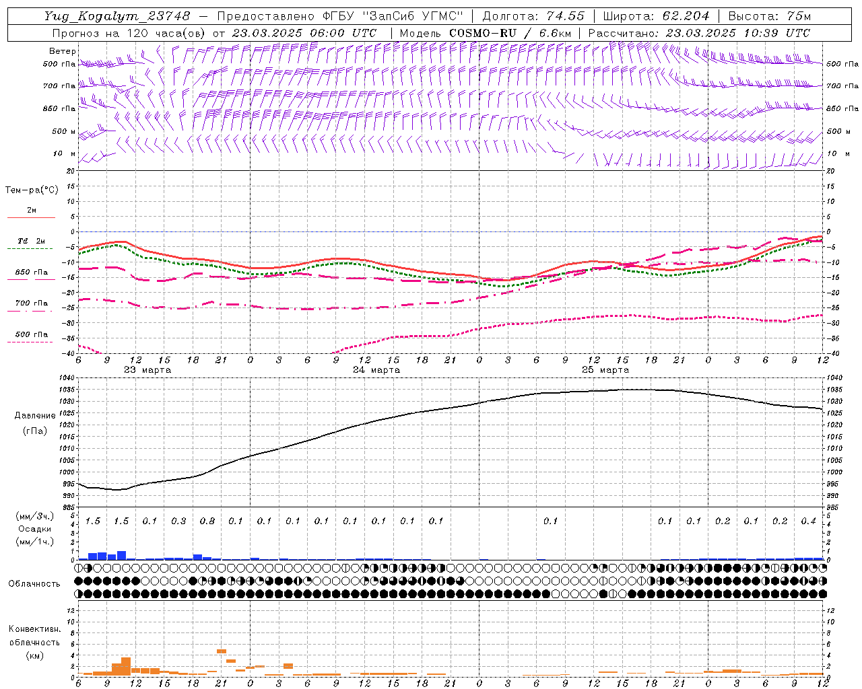
Task: Click the 0.8 three-hour precipitation value
Action: coord(207,521)
